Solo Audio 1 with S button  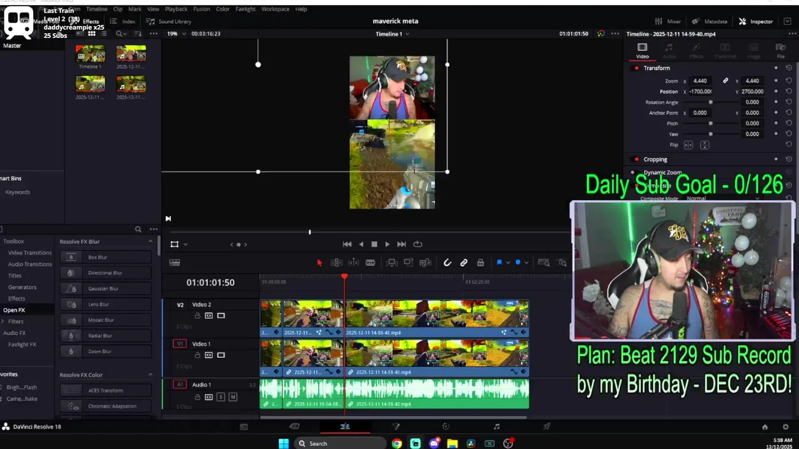[220, 397]
